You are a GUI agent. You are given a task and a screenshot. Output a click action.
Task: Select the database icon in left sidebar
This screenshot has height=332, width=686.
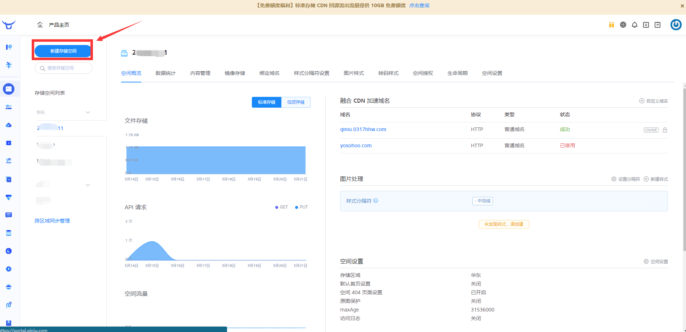[x=9, y=233]
